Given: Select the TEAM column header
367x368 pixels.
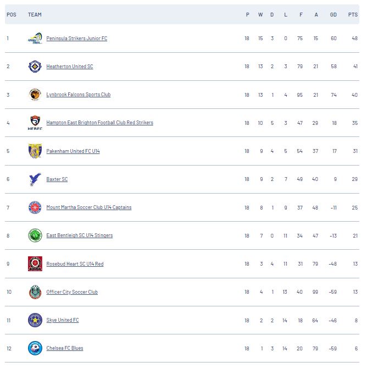Looking at the screenshot, I should click(x=35, y=14).
